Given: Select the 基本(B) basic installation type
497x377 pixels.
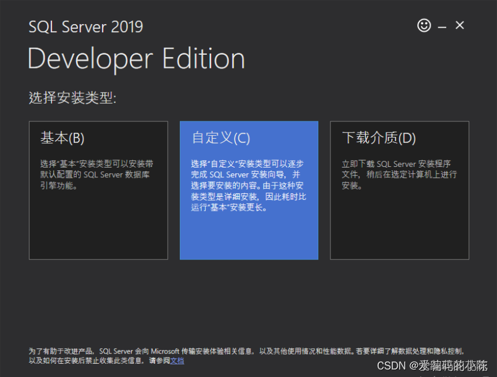Looking at the screenshot, I should pos(98,191).
